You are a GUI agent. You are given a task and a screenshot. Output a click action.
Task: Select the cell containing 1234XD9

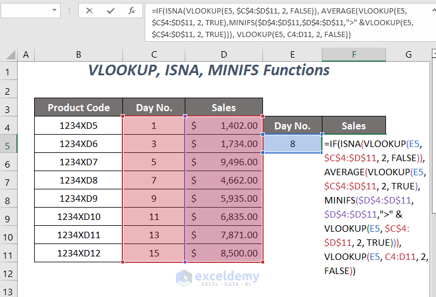(x=78, y=199)
